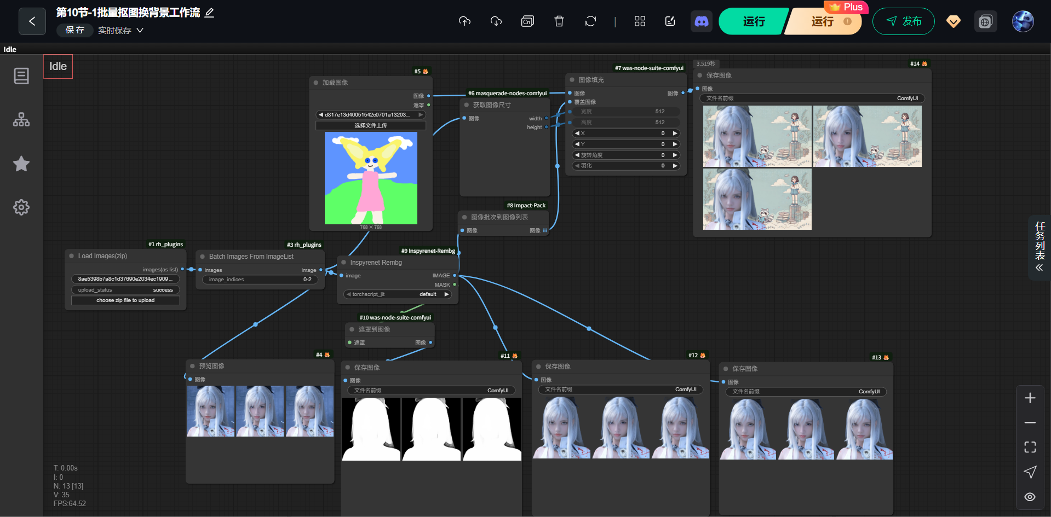This screenshot has width=1051, height=517.
Task: Edit image_indices field showing 0-2
Action: (x=260, y=280)
